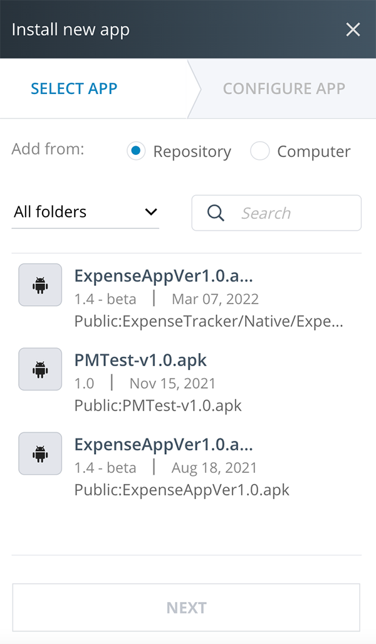Image resolution: width=376 pixels, height=644 pixels.
Task: Select ExpenseAppVer1.0 title dated Aug 18, 2021
Action: [164, 445]
